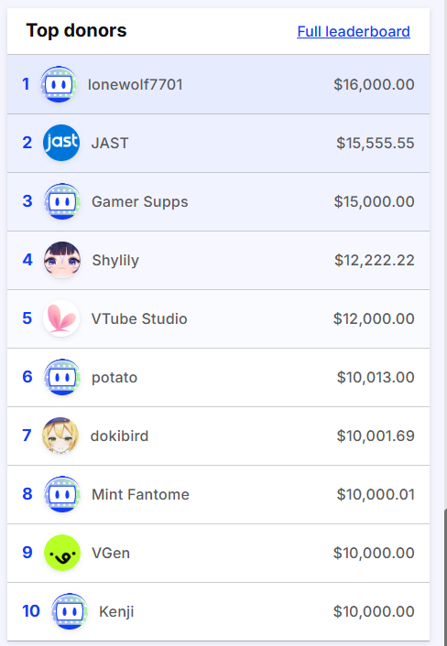
Task: Select Gamer Supps' default avatar icon
Action: 62,201
